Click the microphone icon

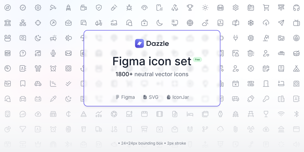point(53,53)
